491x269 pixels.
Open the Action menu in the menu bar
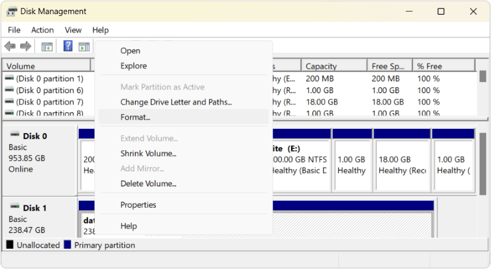point(42,30)
